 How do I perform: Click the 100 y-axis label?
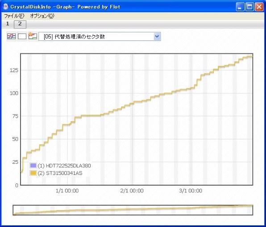tap(14, 93)
